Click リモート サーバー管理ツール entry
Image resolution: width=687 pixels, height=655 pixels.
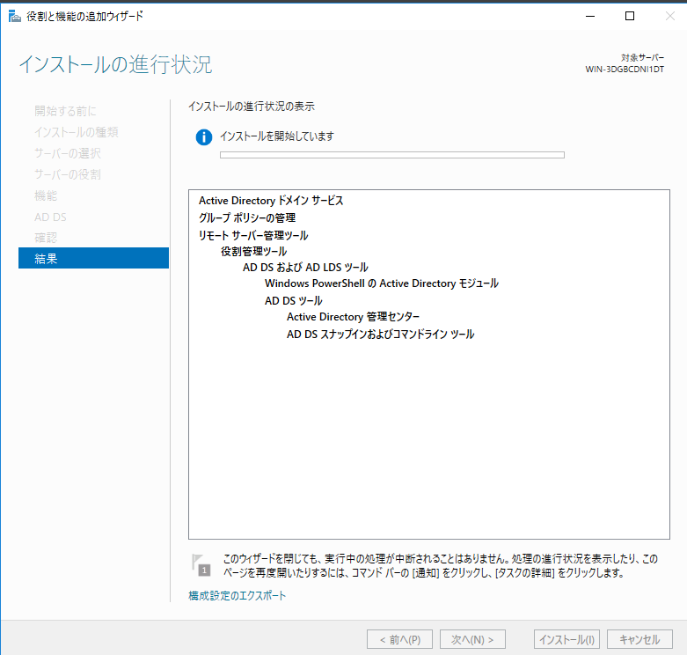point(253,235)
